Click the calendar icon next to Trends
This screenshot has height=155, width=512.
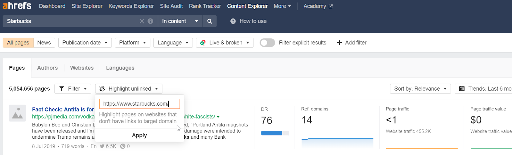pos(462,89)
